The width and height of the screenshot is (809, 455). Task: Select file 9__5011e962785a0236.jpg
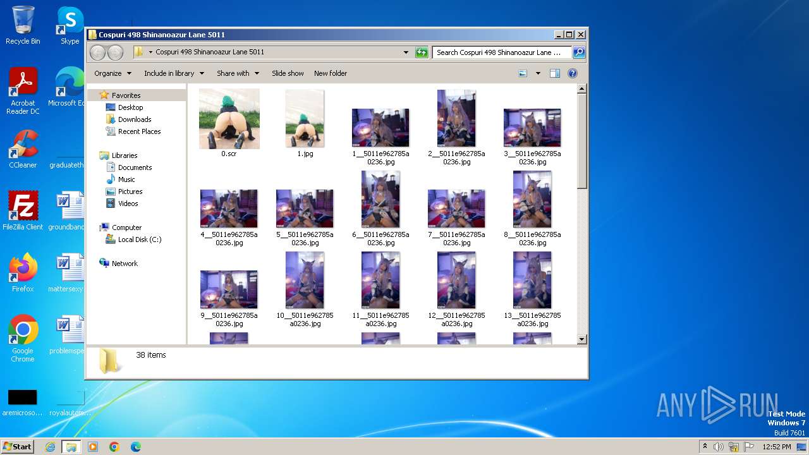pyautogui.click(x=229, y=298)
